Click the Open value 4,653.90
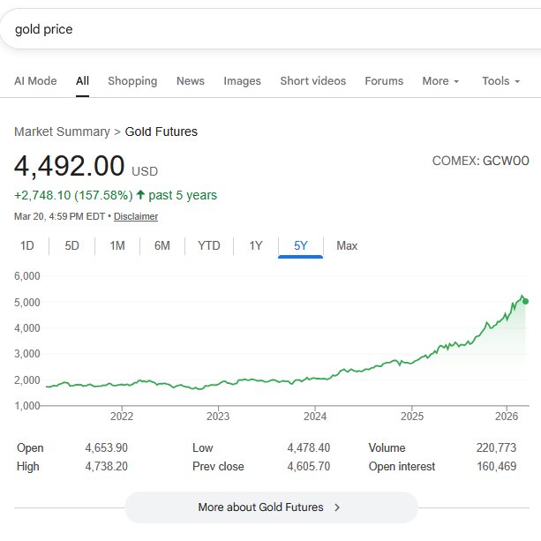The height and width of the screenshot is (541, 541). [x=107, y=447]
